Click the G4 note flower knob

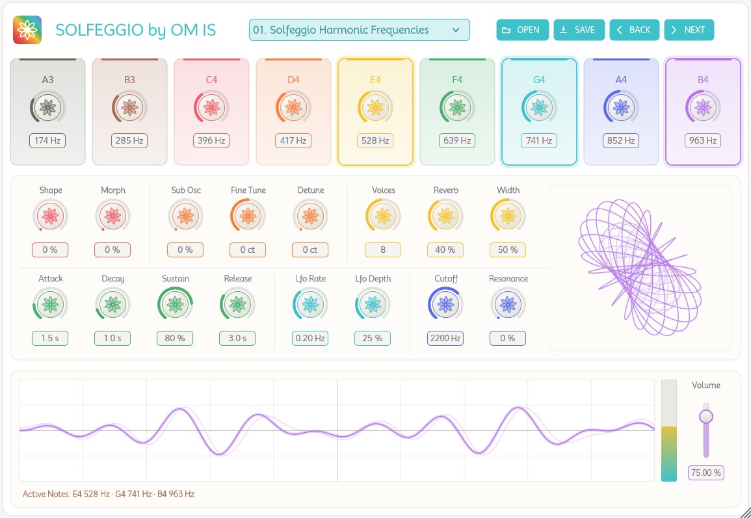coord(539,108)
